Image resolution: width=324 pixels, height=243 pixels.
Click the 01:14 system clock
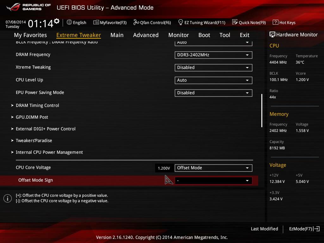(40, 23)
